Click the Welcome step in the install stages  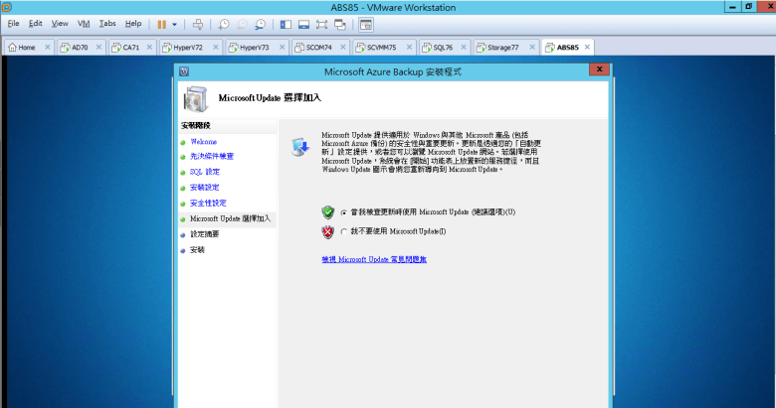[203, 142]
